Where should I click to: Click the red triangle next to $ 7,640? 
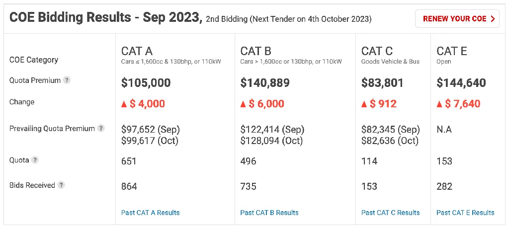(x=439, y=104)
